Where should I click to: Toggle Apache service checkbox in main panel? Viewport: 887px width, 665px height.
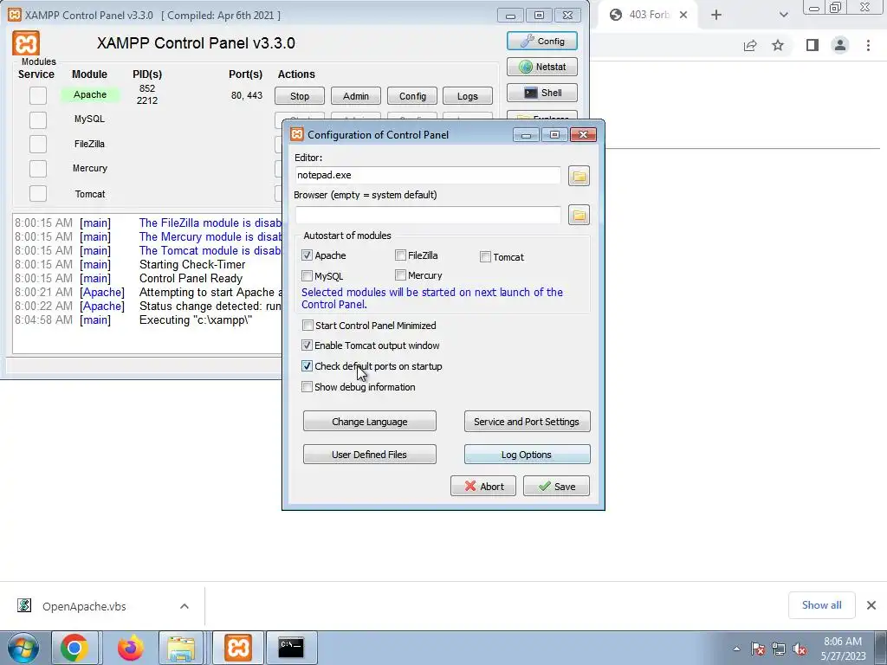[38, 95]
